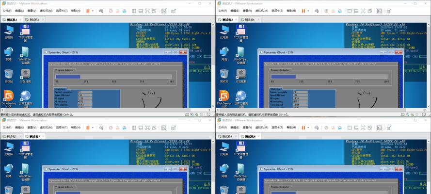Select 此电脑 icon in 测试机8 VM

coord(224,149)
